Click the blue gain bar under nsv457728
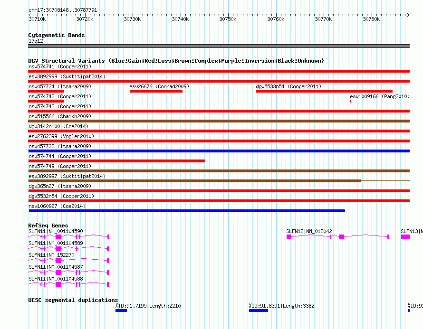The image size is (423, 329). [219, 151]
